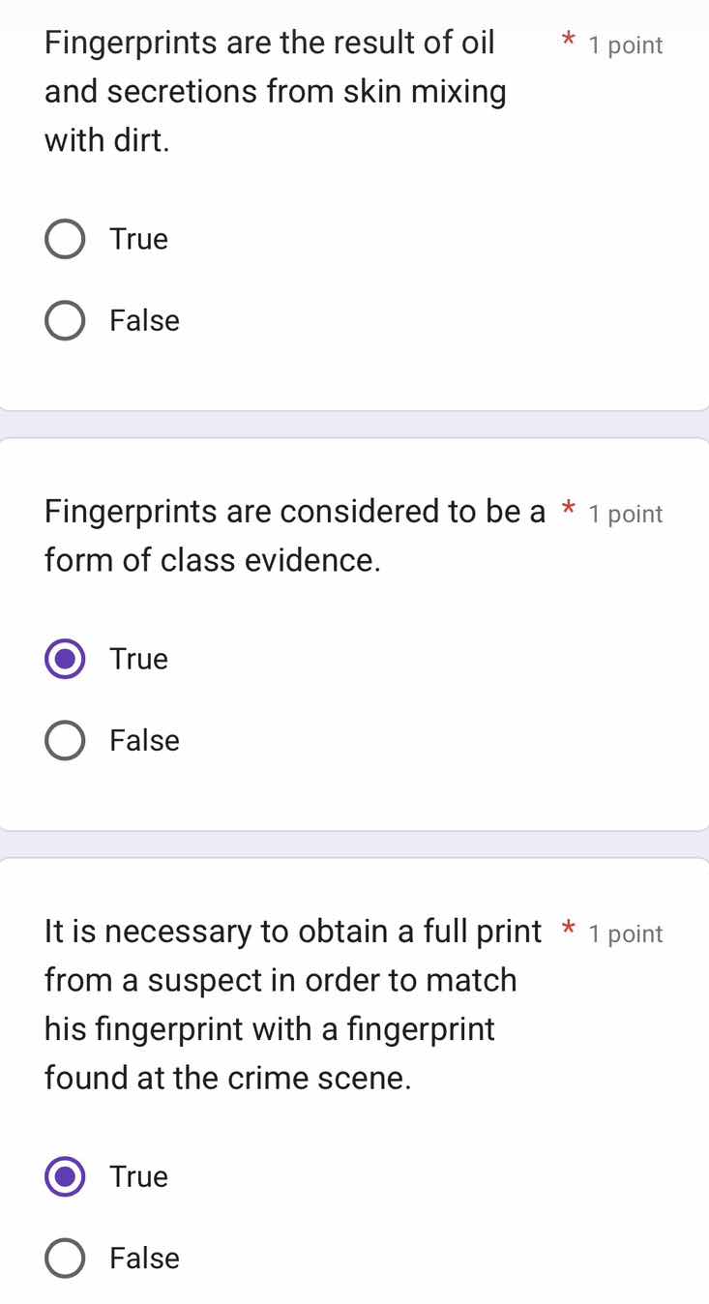This screenshot has height=1304, width=709.
Task: Choose False radio for class evidence question
Action: pyautogui.click(x=65, y=741)
